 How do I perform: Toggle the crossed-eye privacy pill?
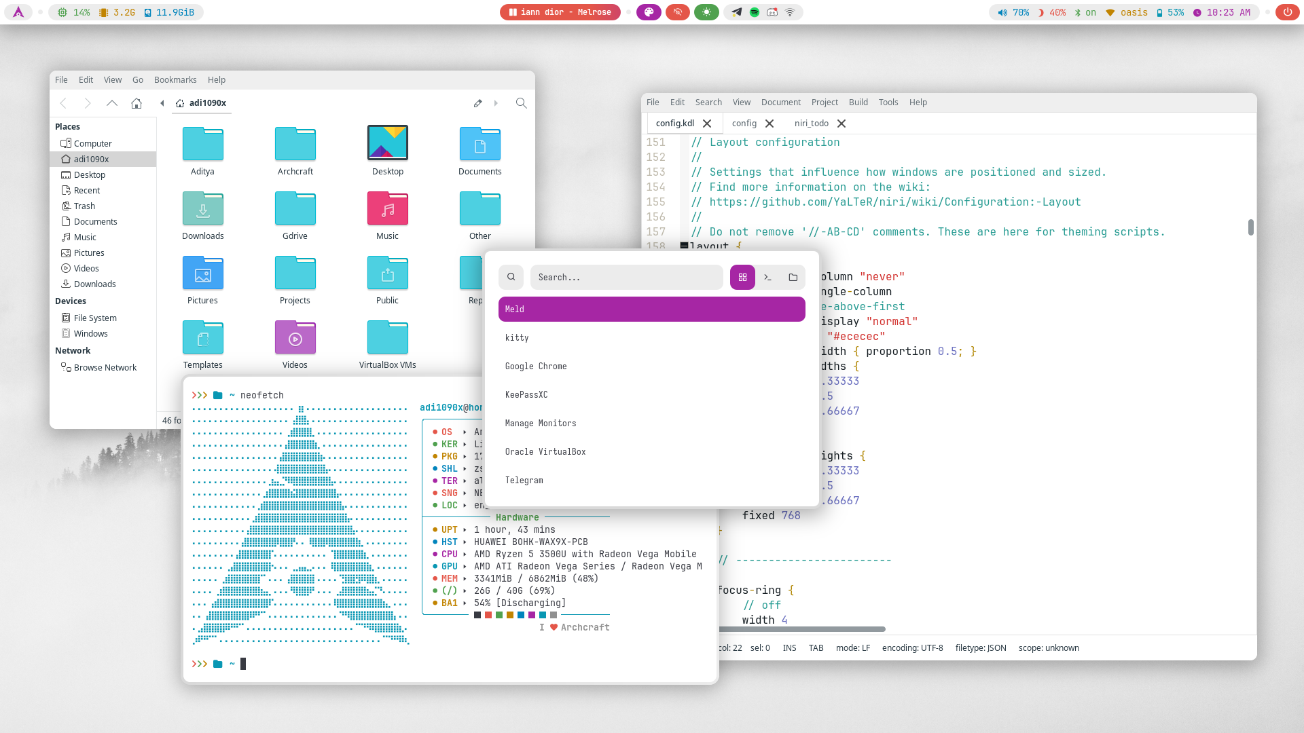click(677, 12)
